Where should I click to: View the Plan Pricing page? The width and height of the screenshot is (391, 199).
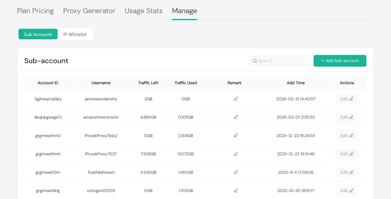click(35, 11)
